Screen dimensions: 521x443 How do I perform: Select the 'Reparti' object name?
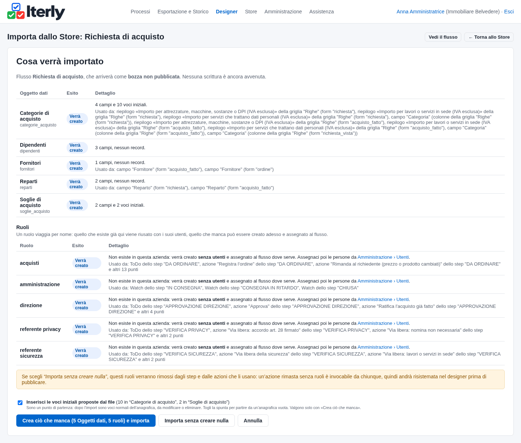tap(29, 181)
